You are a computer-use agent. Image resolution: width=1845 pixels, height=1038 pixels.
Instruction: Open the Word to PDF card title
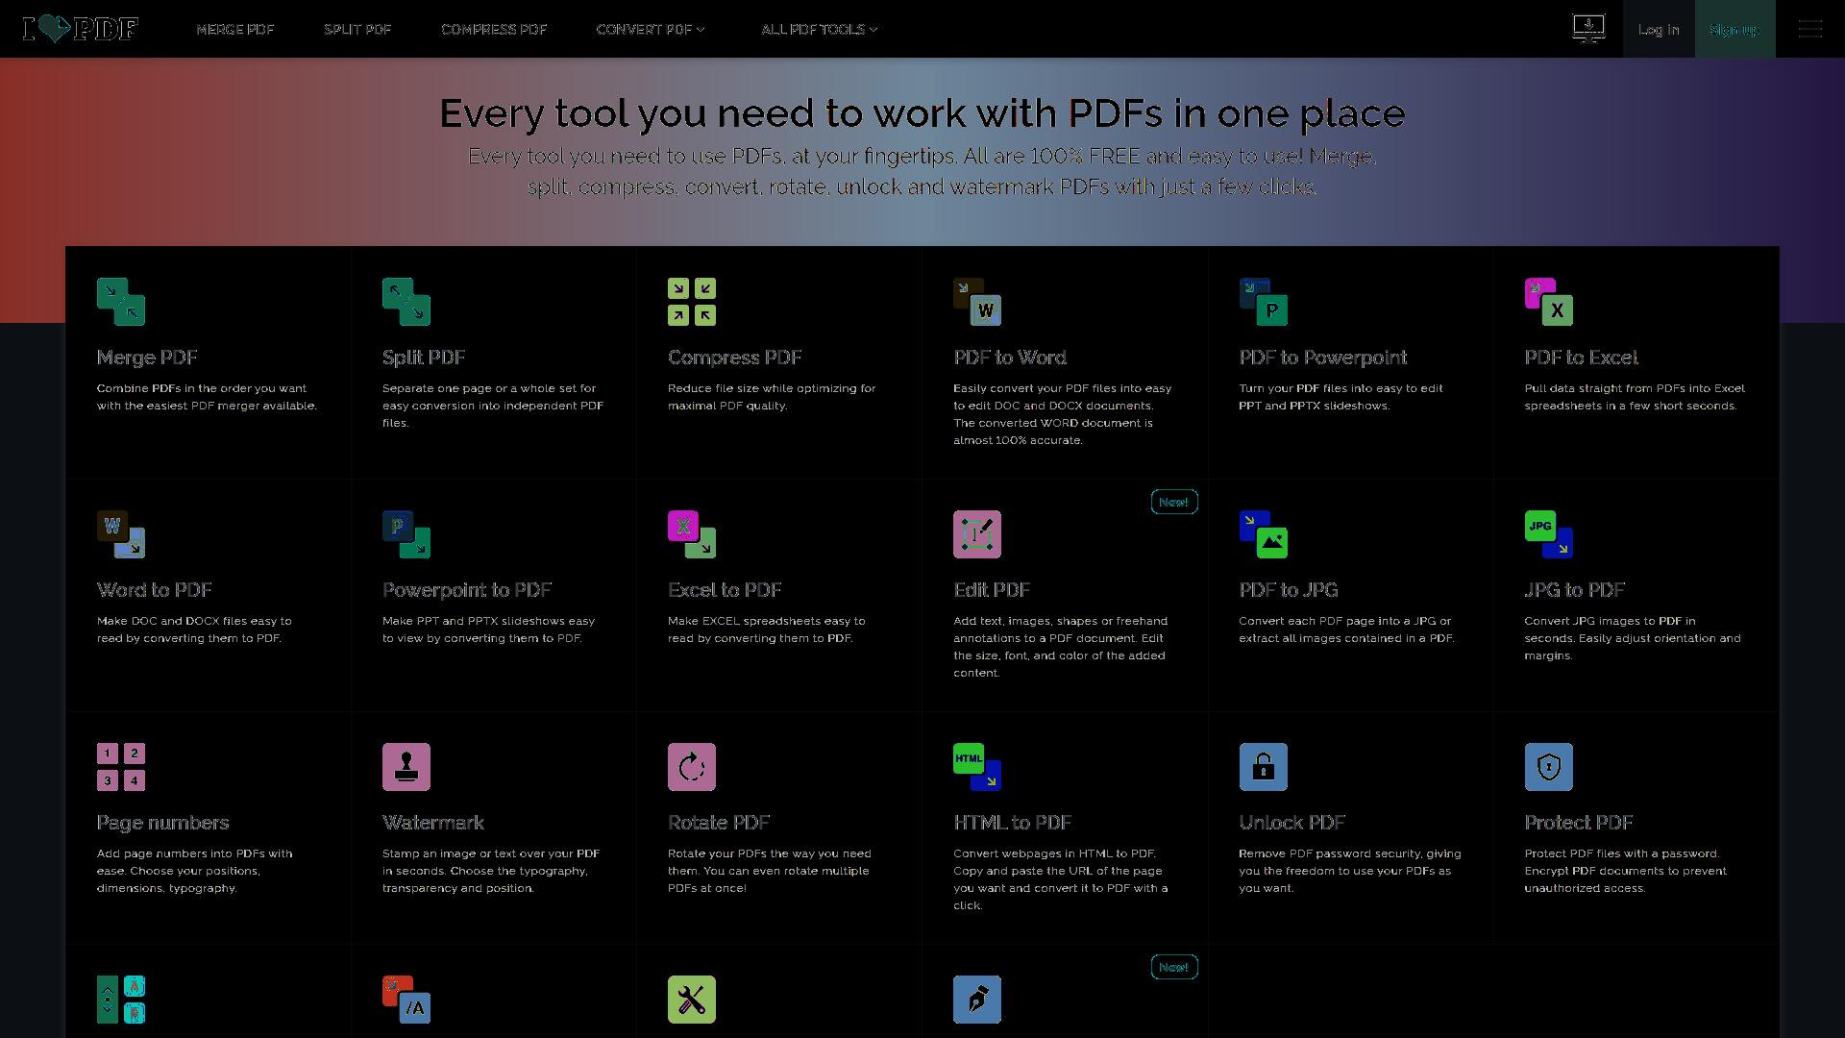155,590
